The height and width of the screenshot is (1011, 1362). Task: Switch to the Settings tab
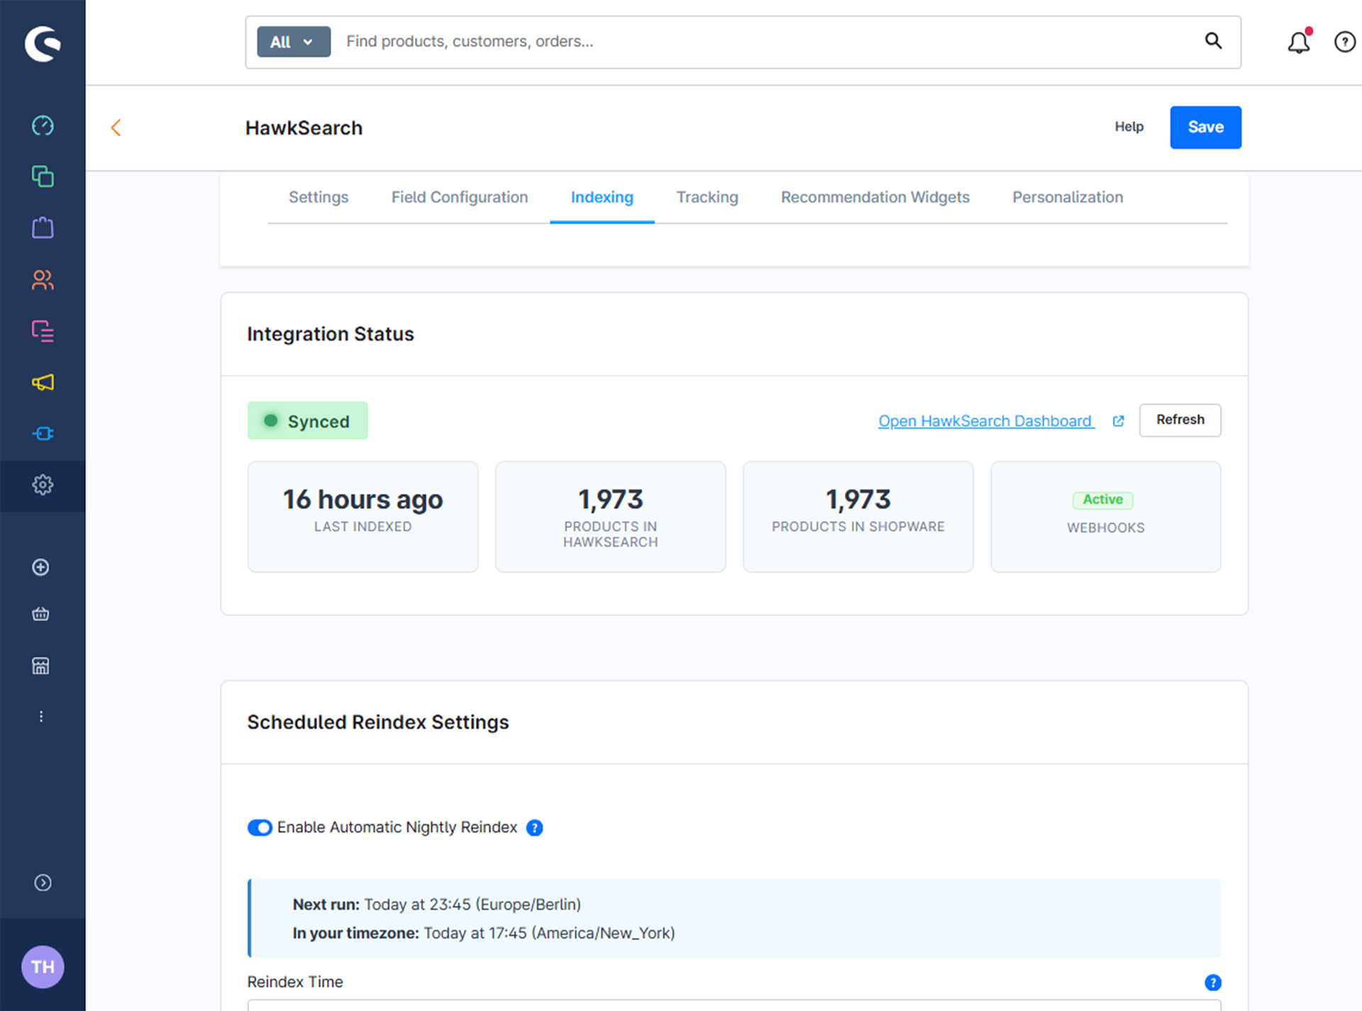(x=319, y=197)
